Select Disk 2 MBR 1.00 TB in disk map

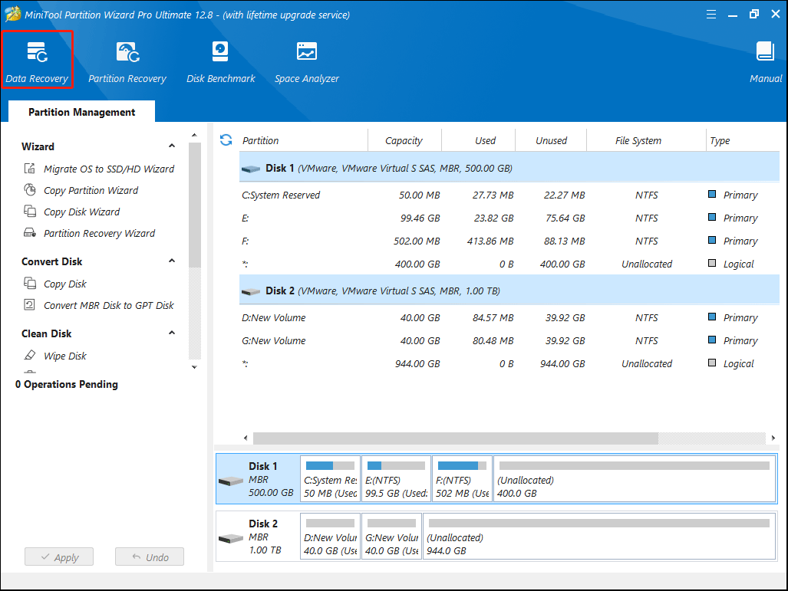coord(258,537)
